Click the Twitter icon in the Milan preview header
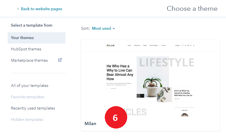 tap(188, 45)
